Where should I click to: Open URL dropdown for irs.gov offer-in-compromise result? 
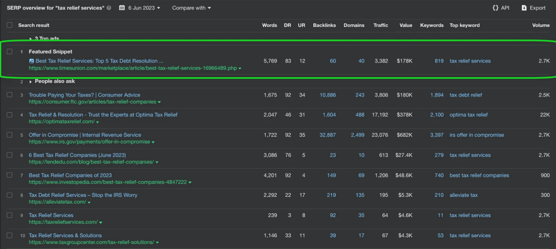(x=153, y=142)
